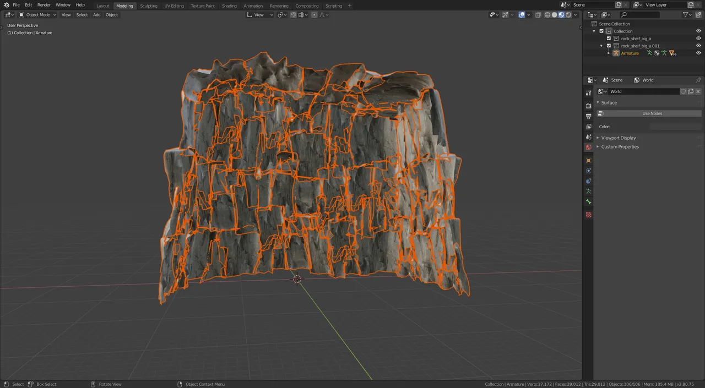Open the Physics properties tab
Image resolution: width=705 pixels, height=388 pixels.
point(588,171)
